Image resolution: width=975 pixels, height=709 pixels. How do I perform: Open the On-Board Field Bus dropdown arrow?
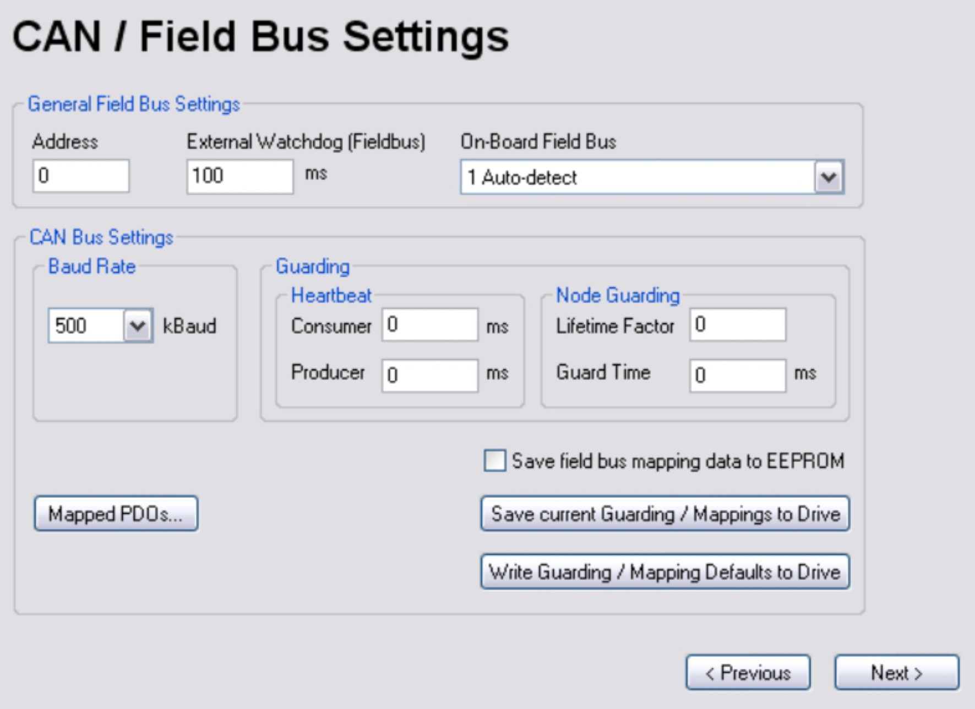pos(829,177)
